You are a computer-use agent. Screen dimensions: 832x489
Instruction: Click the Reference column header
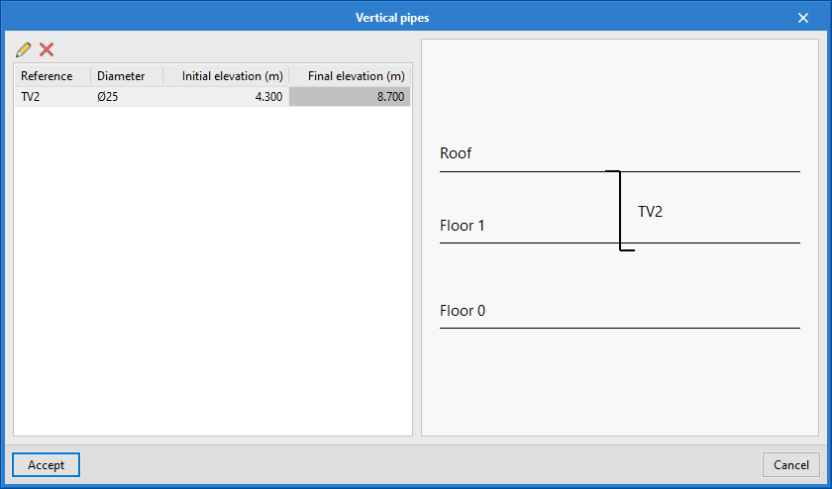(48, 76)
